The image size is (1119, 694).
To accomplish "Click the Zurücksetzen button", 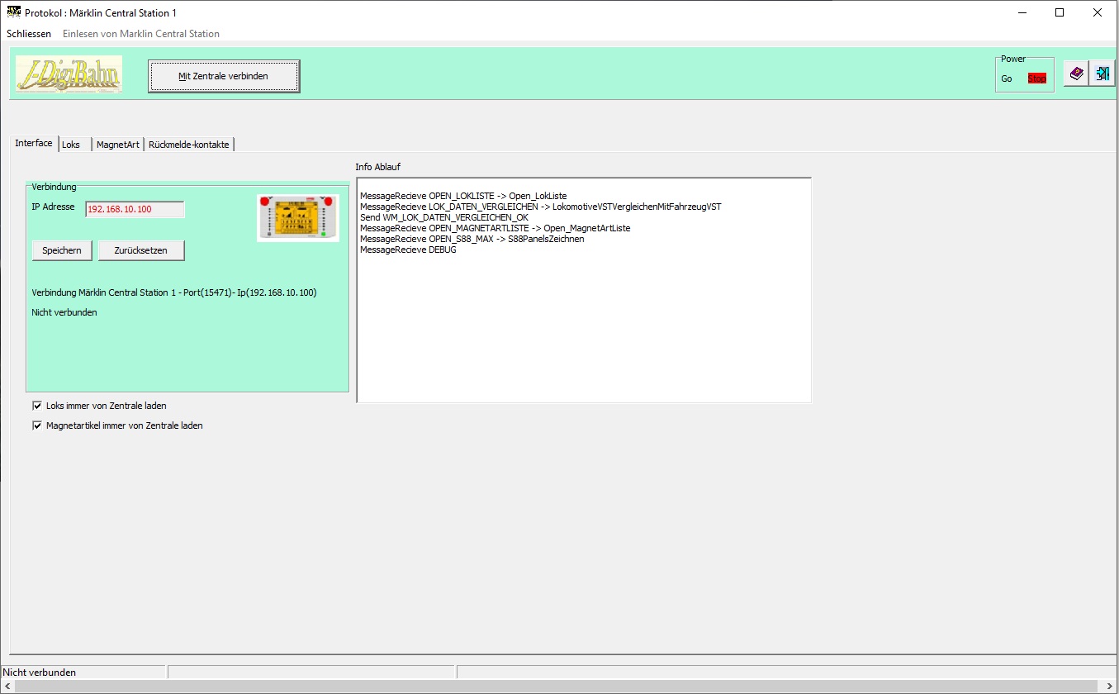I will [x=140, y=250].
